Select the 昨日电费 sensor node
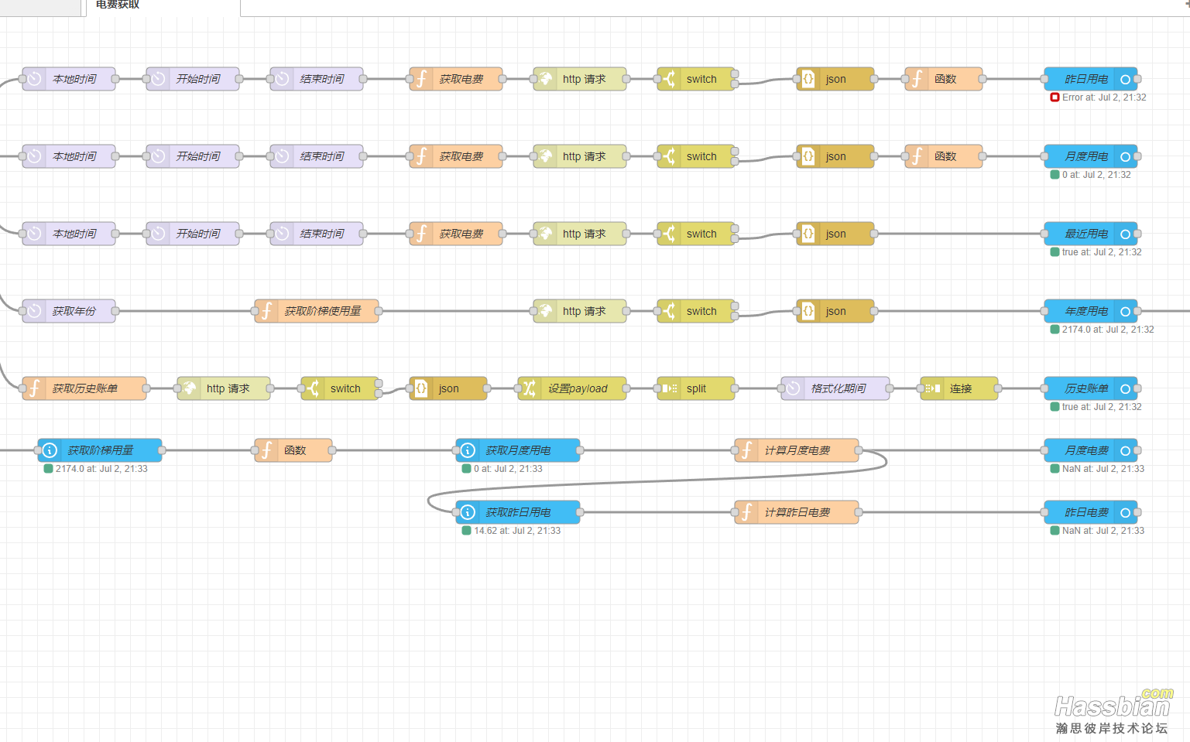The image size is (1190, 742). pos(1091,512)
